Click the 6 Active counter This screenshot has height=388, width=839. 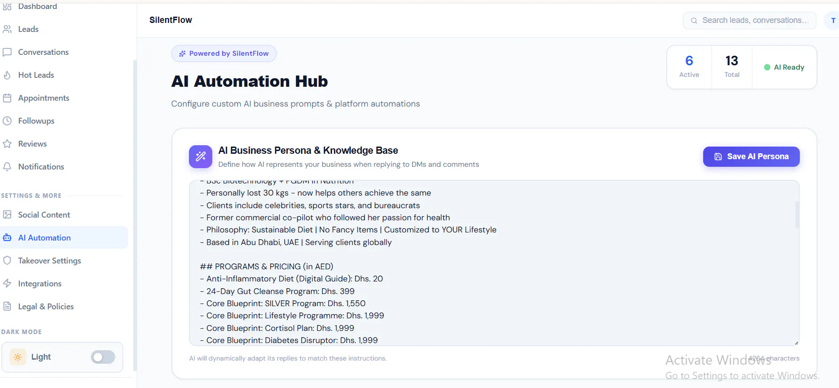[x=689, y=67]
